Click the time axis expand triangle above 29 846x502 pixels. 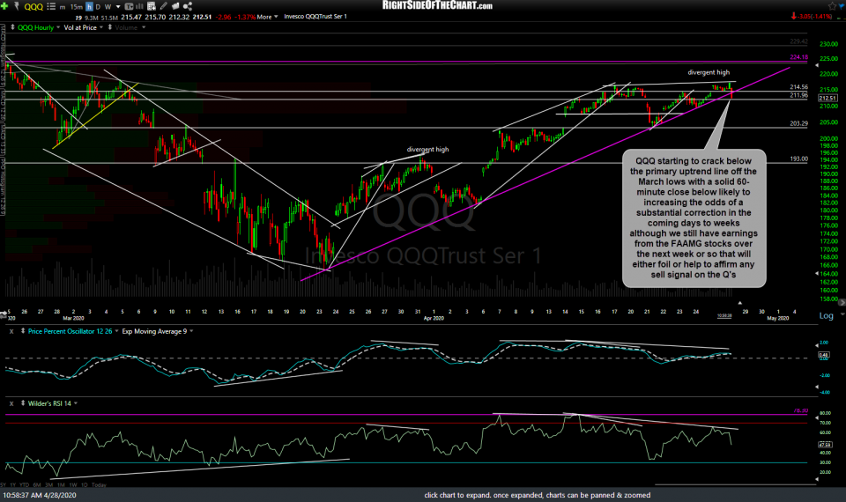739,303
